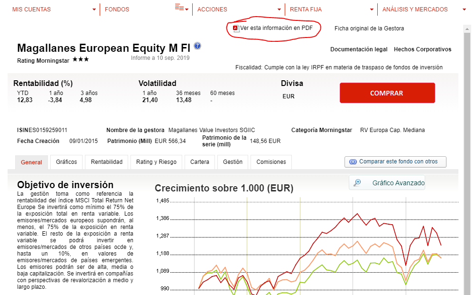Open the PDF icon beside Ver esta información
Screen dimensions: 475x295
236,29
